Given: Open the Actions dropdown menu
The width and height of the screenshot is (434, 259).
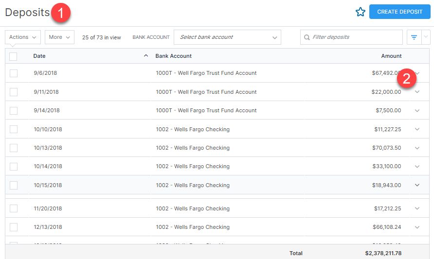Looking at the screenshot, I should (23, 37).
